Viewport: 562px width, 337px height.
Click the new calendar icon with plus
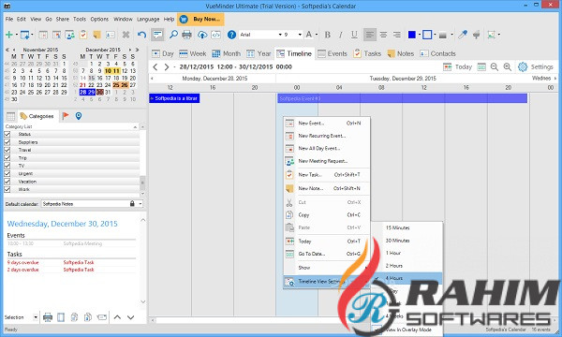point(24,35)
